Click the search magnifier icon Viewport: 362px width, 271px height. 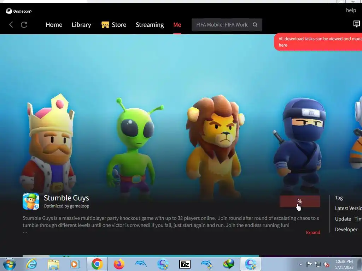(x=255, y=25)
